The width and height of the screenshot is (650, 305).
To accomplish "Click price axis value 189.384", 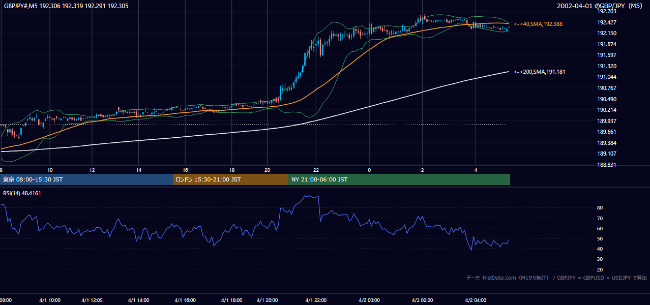I will (607, 143).
